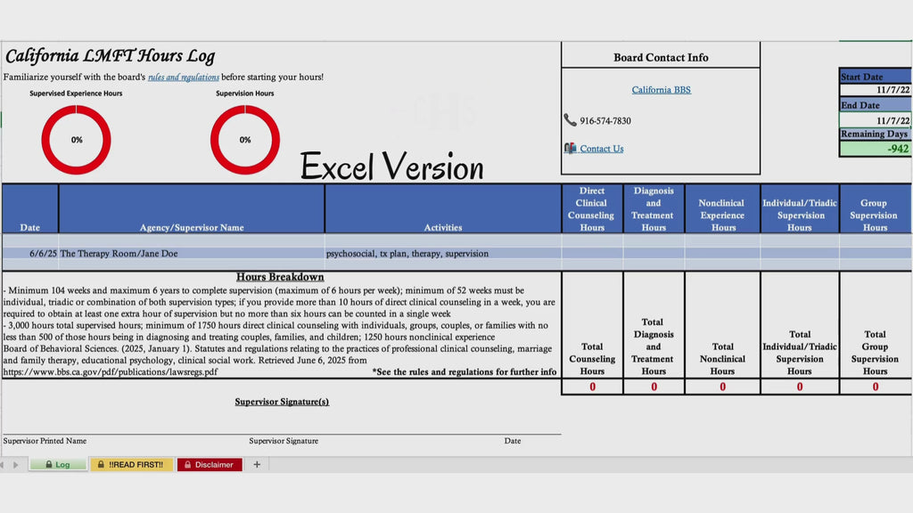Click the Remaining Days -942 cell
Screen dimensions: 913x513
(x=876, y=149)
